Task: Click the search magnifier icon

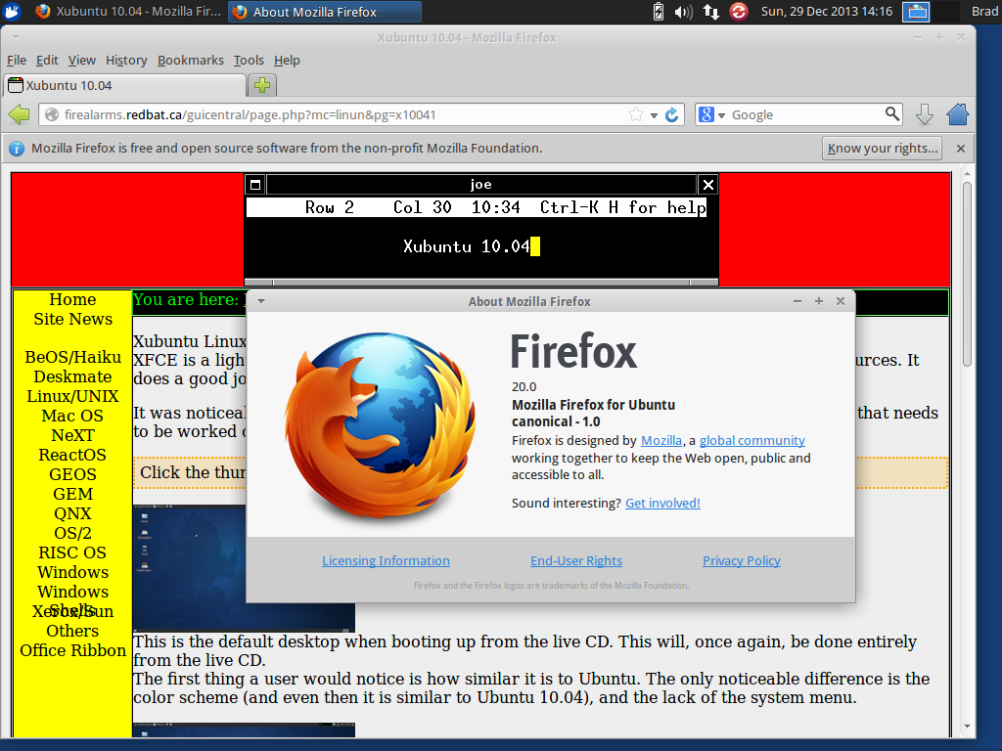Action: [x=892, y=114]
